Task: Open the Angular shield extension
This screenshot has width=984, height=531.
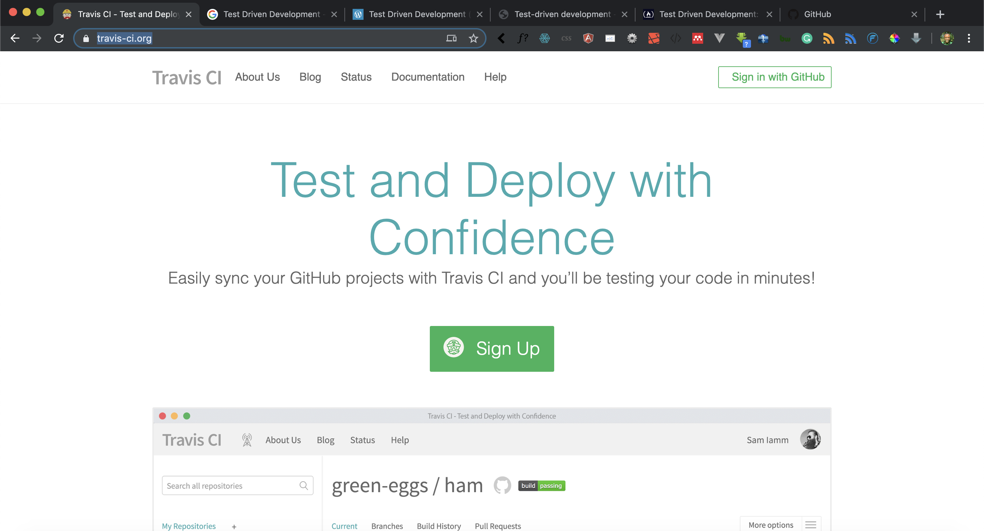Action: [x=588, y=38]
